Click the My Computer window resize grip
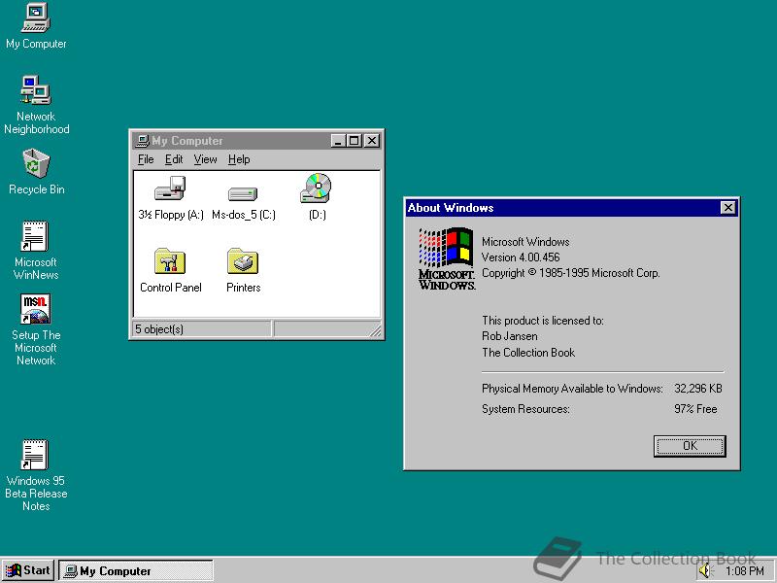Viewport: 777px width, 583px height. tap(376, 330)
